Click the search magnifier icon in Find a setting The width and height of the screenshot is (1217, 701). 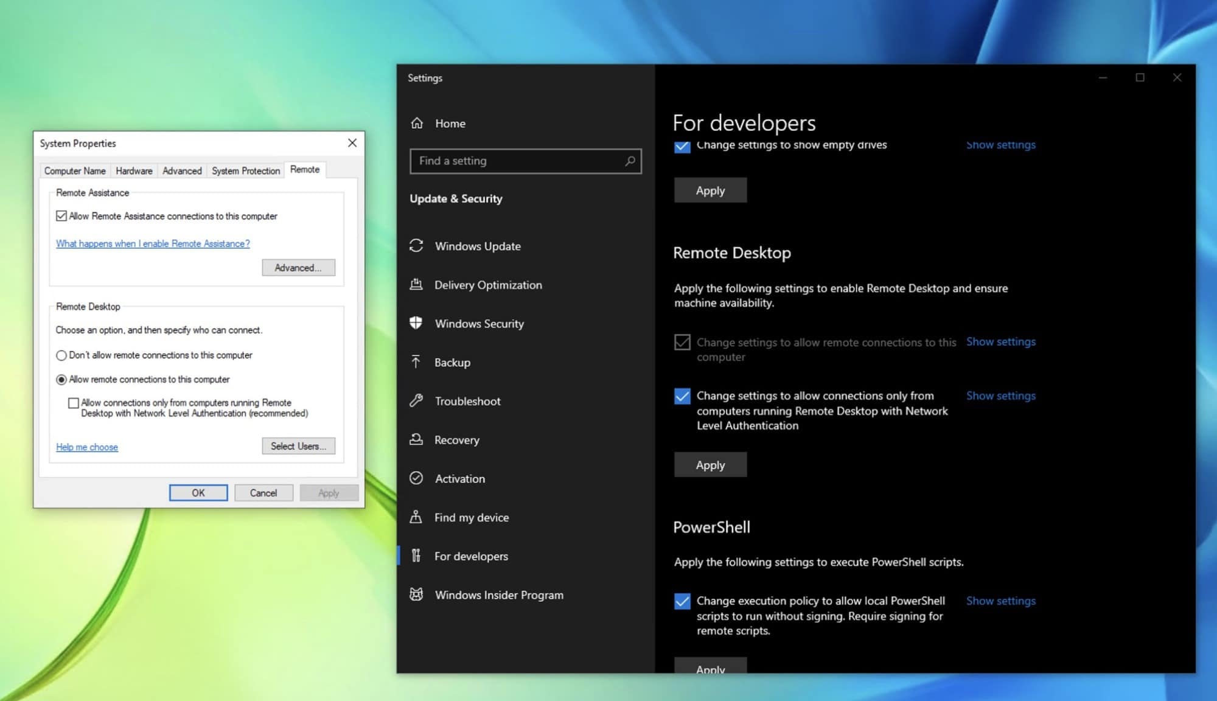(x=630, y=161)
